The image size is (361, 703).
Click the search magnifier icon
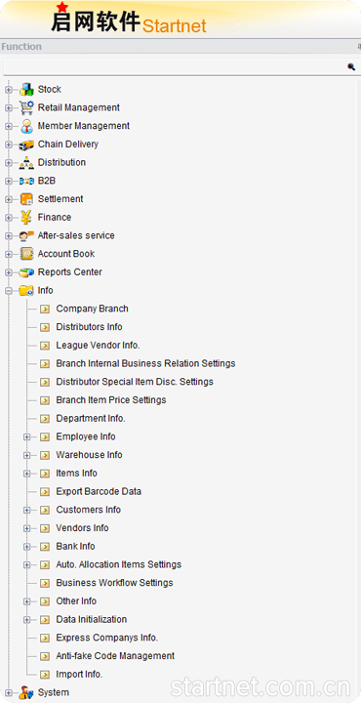(351, 66)
